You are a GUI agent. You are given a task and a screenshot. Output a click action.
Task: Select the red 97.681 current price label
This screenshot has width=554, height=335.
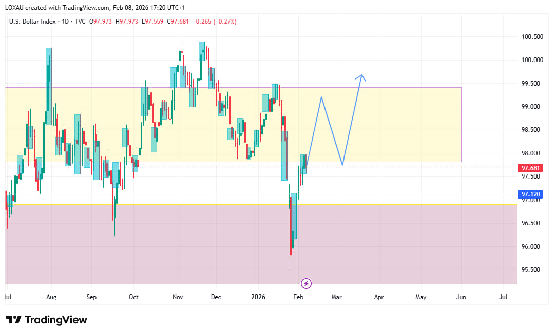point(530,168)
